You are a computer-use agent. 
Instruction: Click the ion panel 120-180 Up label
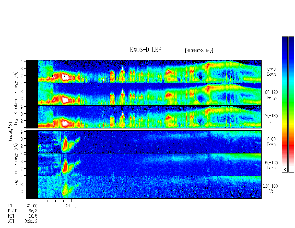270,189
